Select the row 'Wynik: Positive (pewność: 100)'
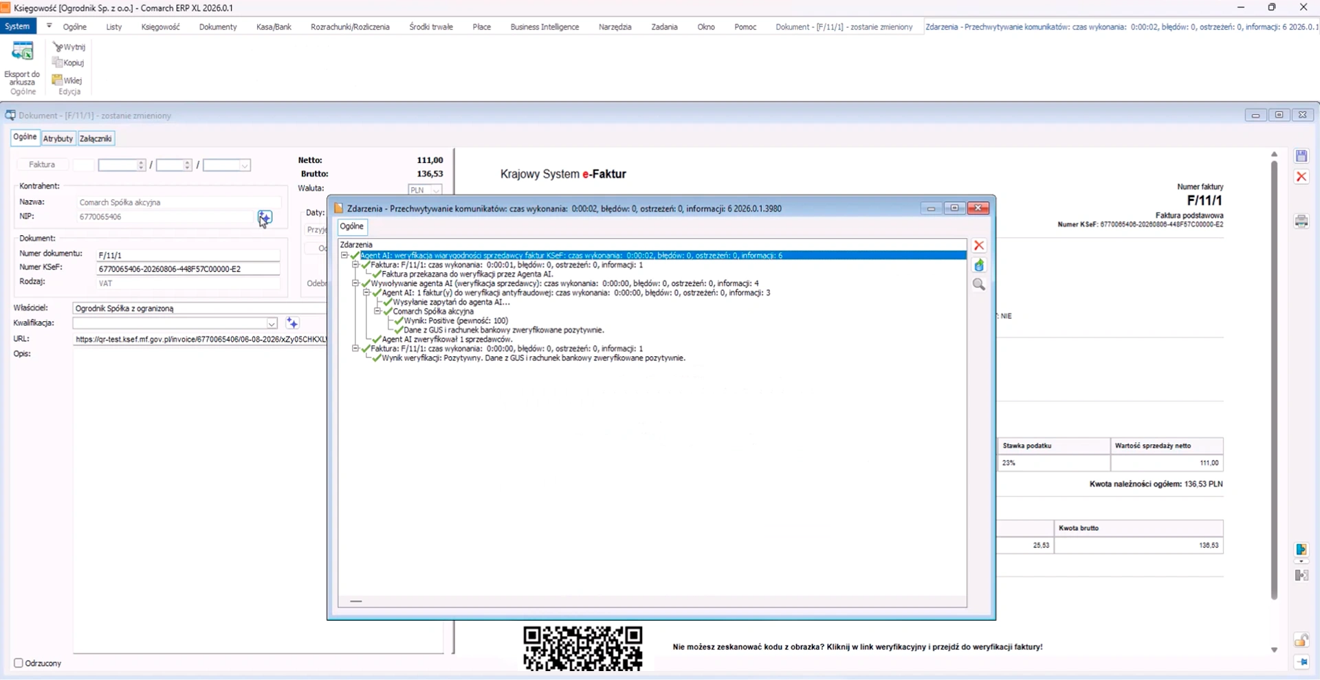 coord(456,320)
